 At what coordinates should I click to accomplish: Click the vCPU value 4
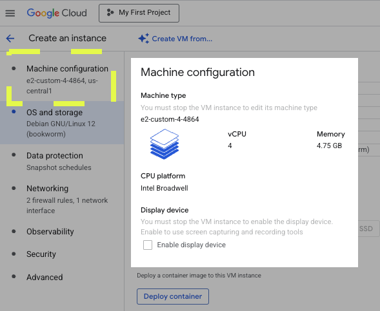230,146
